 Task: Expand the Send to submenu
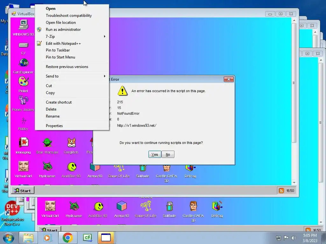coord(72,76)
